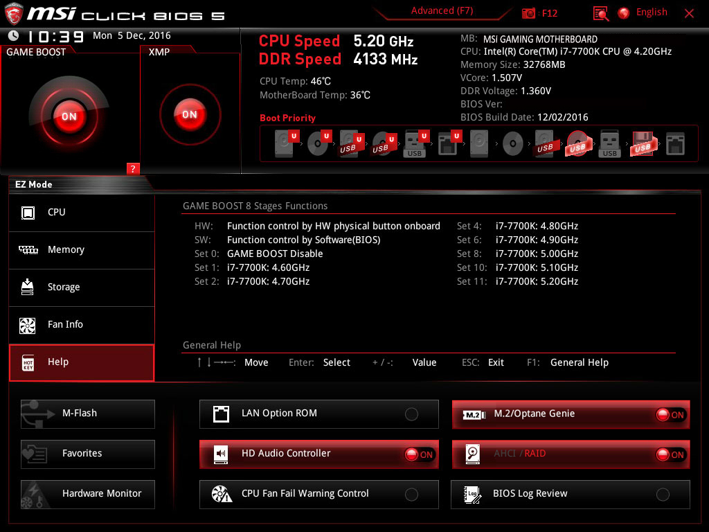Exit the BIOS with the red X
Image resolution: width=709 pixels, height=532 pixels.
pyautogui.click(x=689, y=14)
